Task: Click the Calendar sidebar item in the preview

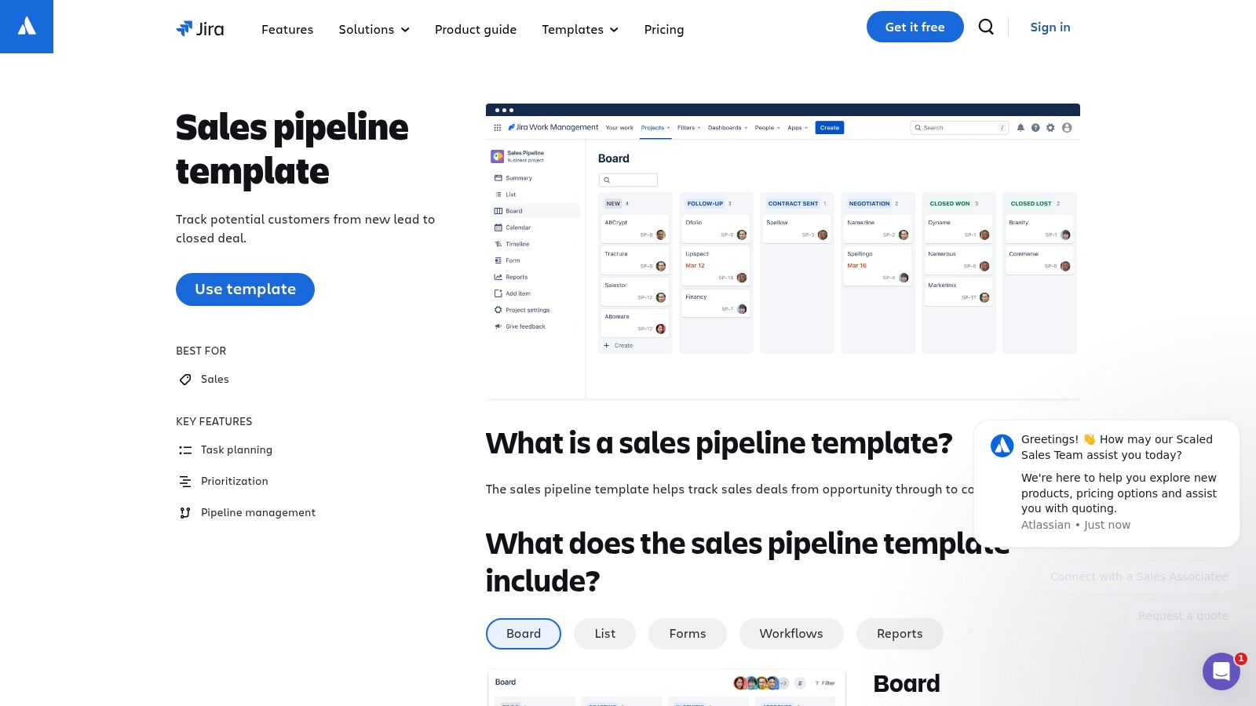Action: click(x=535, y=227)
